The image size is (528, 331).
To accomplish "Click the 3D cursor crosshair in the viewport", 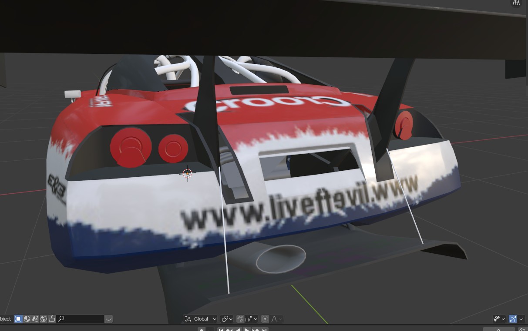I will pos(187,173).
